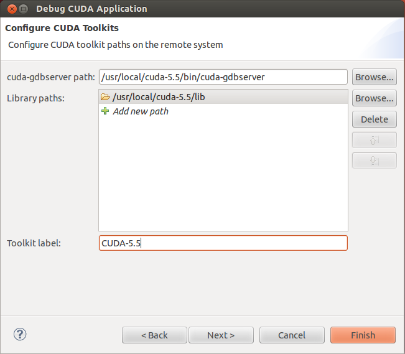
Task: Click the green plus Add path icon
Action: click(105, 111)
